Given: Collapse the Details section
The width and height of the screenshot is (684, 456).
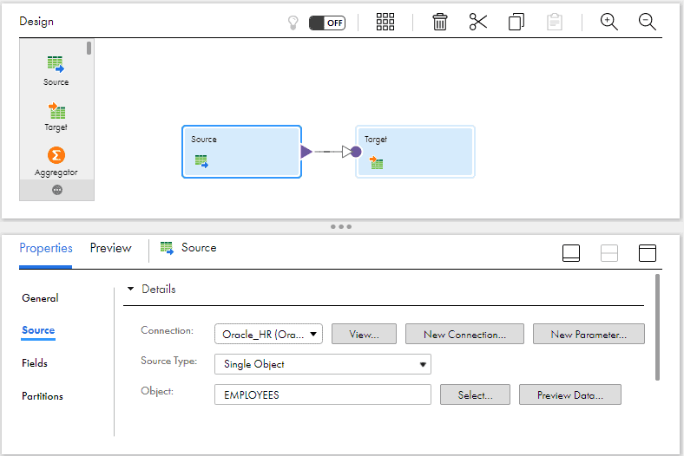Looking at the screenshot, I should [x=130, y=289].
